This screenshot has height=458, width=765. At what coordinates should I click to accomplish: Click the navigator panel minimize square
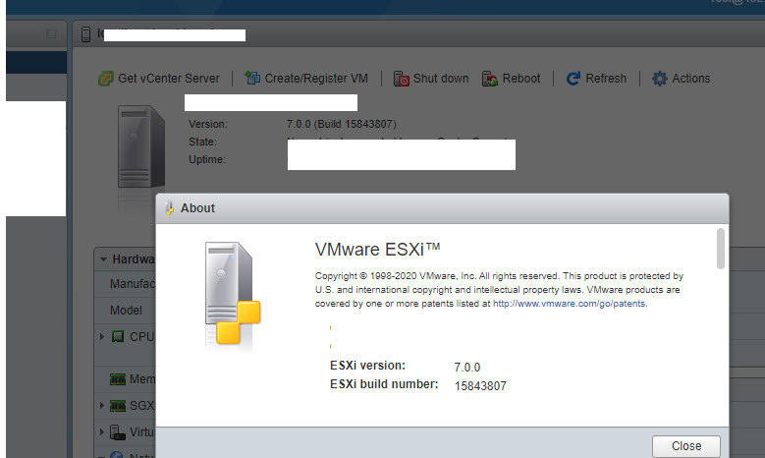[x=51, y=33]
